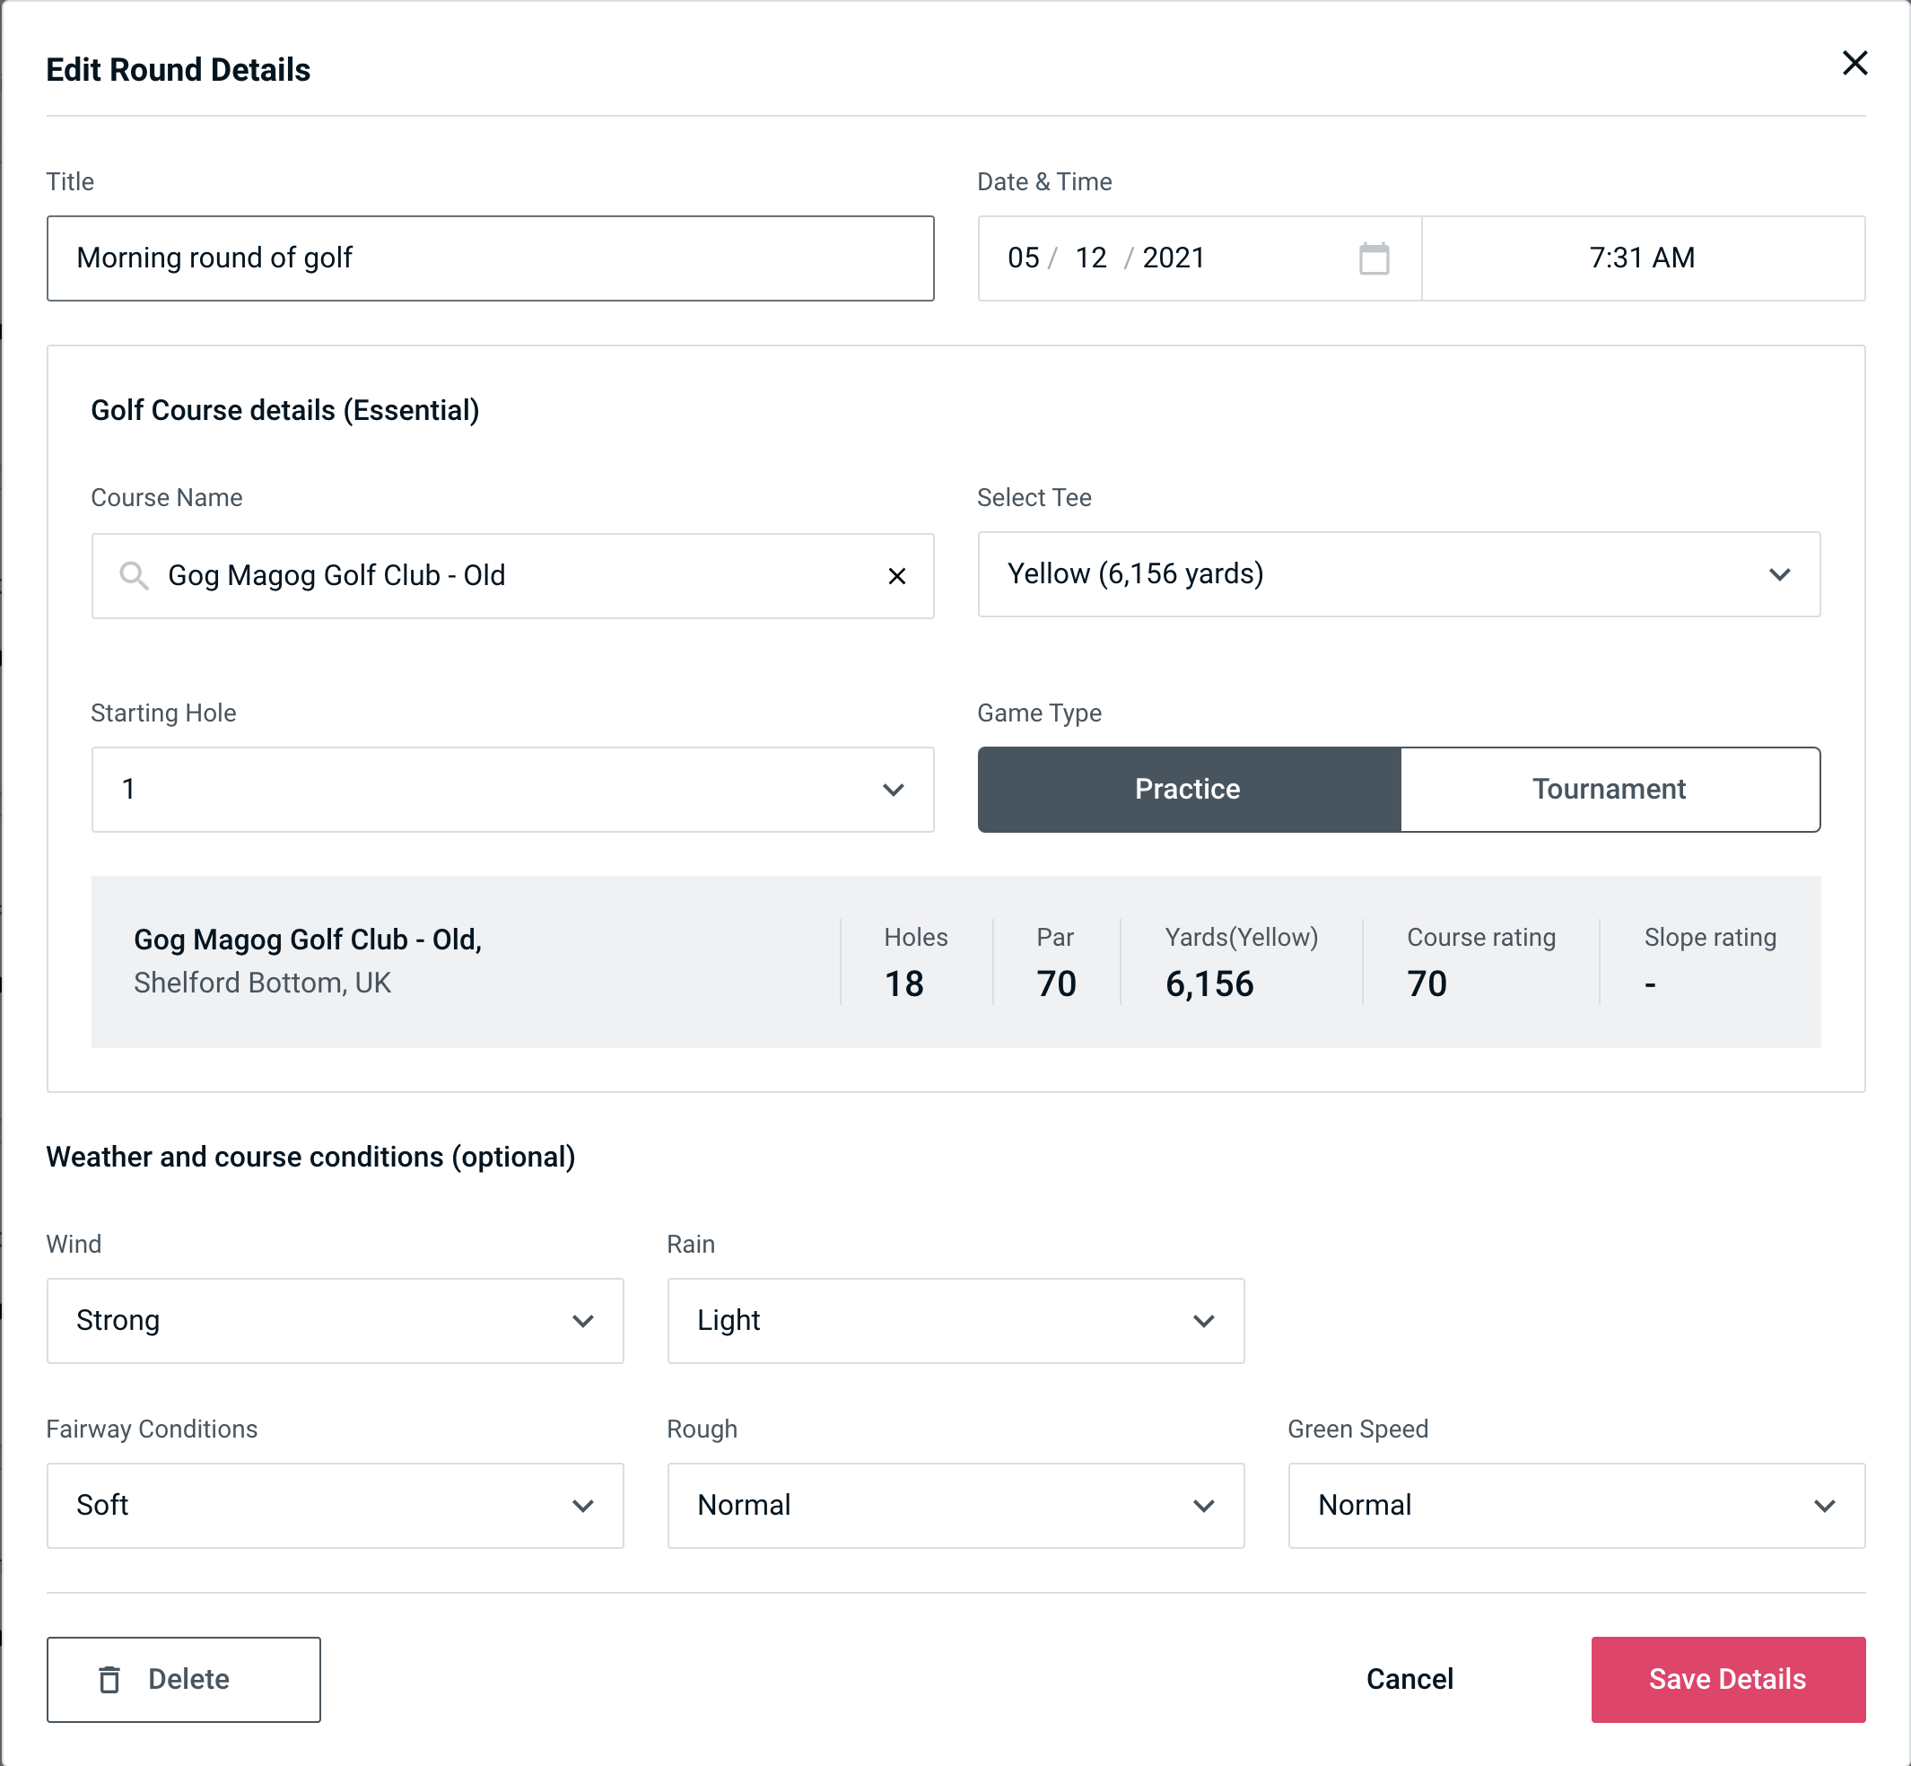The width and height of the screenshot is (1911, 1766).
Task: Click the delete/trash icon button
Action: (113, 1680)
